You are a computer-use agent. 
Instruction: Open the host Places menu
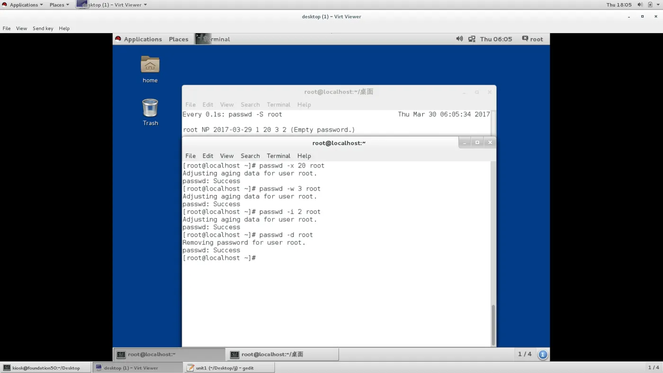(59, 5)
